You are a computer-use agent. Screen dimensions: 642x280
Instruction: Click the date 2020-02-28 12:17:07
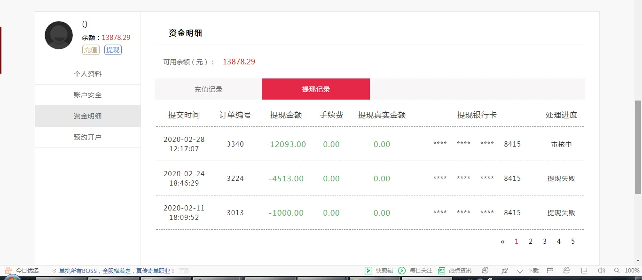[184, 144]
